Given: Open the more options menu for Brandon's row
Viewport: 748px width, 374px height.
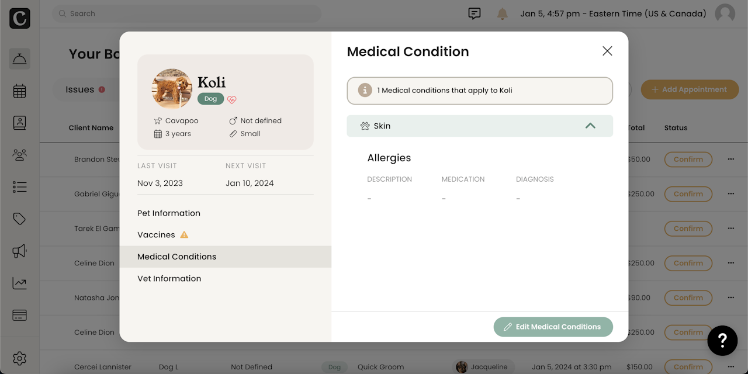Looking at the screenshot, I should (x=730, y=159).
